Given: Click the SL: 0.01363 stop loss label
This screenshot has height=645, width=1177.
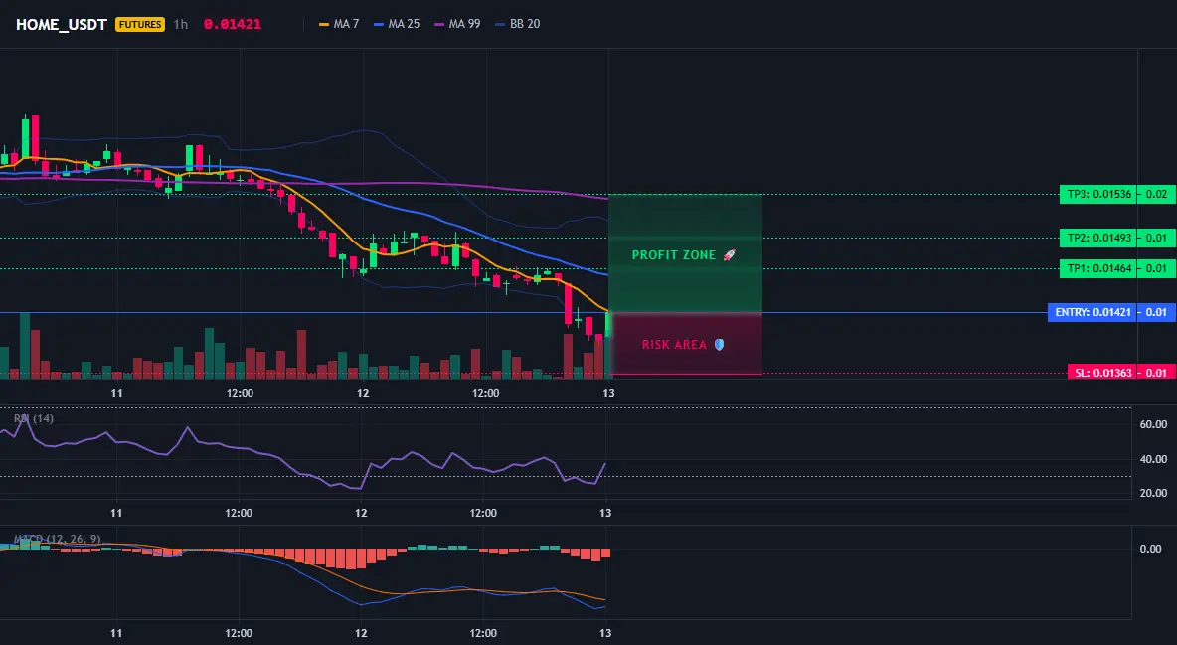Looking at the screenshot, I should pyautogui.click(x=1102, y=373).
